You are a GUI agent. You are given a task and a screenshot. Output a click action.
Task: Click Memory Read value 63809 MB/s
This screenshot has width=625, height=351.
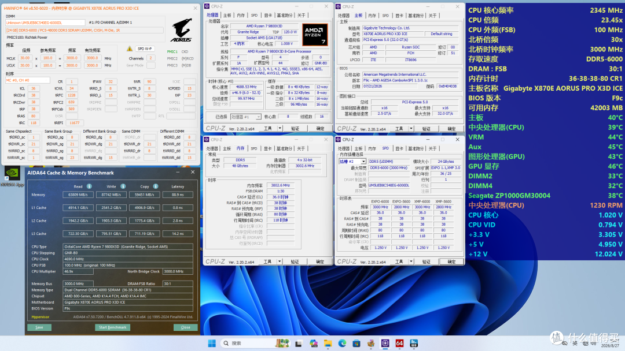[78, 195]
